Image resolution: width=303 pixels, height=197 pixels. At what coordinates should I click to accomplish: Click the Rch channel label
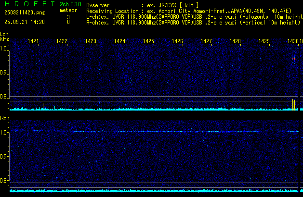(x=4, y=118)
